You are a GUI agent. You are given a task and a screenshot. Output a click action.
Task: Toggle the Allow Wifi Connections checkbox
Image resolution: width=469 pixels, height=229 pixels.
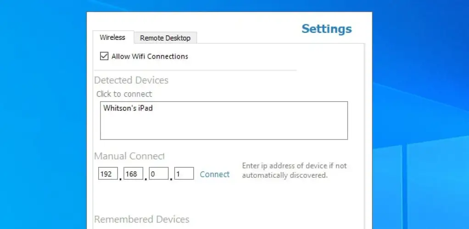[104, 56]
